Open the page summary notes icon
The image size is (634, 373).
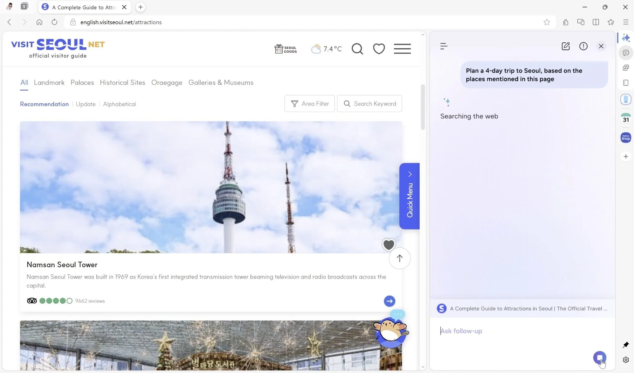point(626,83)
